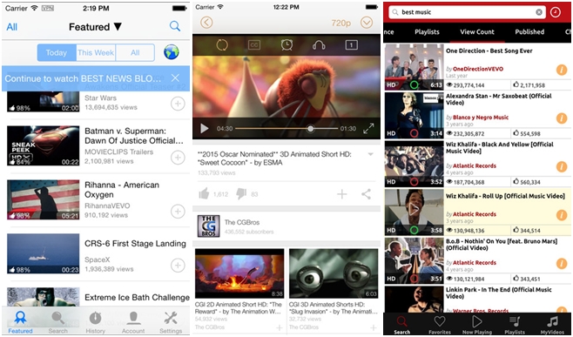Open the red Search bottom tab
573x337 pixels.
click(402, 324)
